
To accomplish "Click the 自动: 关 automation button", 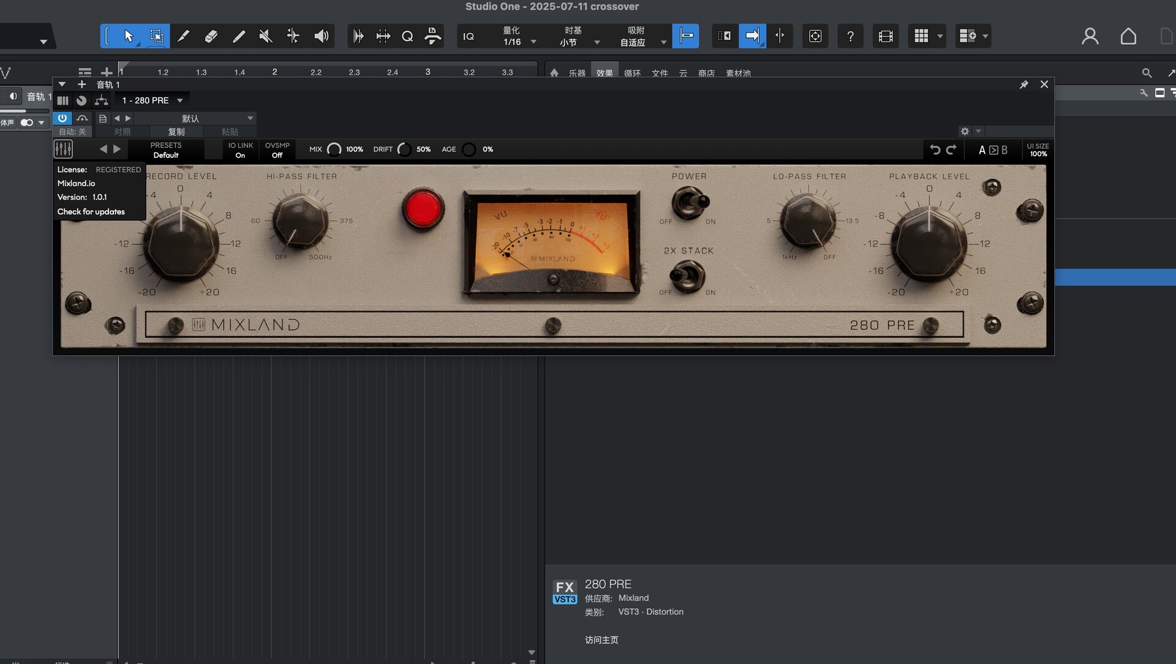I will coord(72,132).
